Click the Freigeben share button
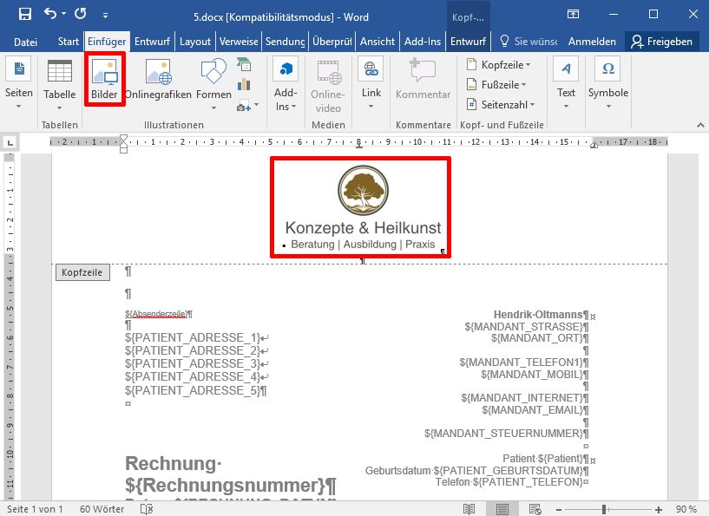Screen dimensions: 709x516 click(x=663, y=42)
